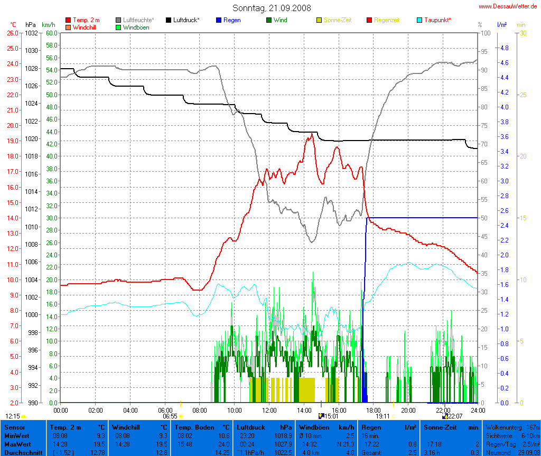This screenshot has width=541, height=456.
Task: Open the www.DessauWetter.de link
Action: tap(508, 6)
